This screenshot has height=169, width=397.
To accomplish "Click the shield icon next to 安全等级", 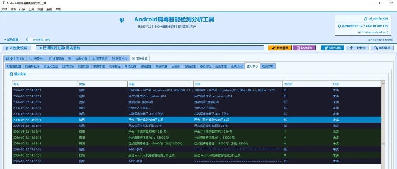I will (27, 40).
